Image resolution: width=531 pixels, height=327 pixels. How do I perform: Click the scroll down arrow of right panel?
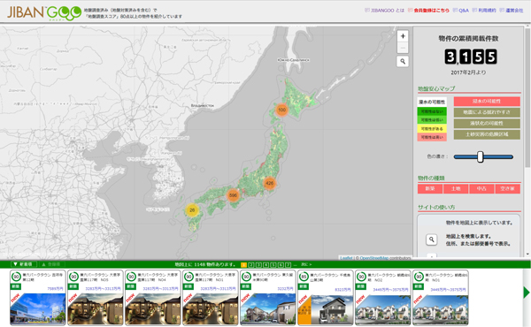[527, 254]
